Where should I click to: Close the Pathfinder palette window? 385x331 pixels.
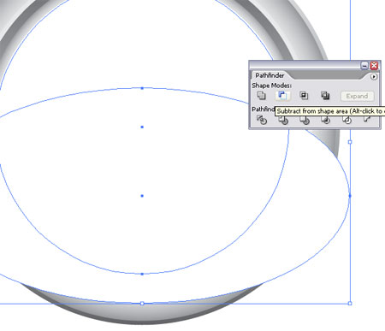[374, 66]
